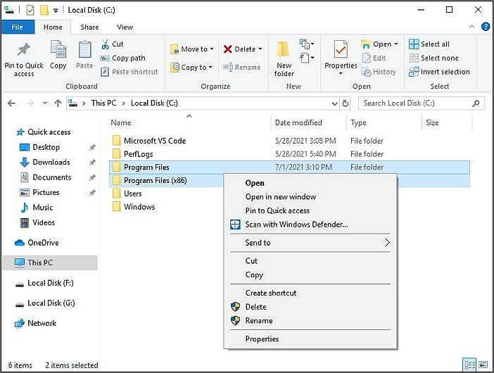Click the New folder icon in ribbon

tap(284, 58)
